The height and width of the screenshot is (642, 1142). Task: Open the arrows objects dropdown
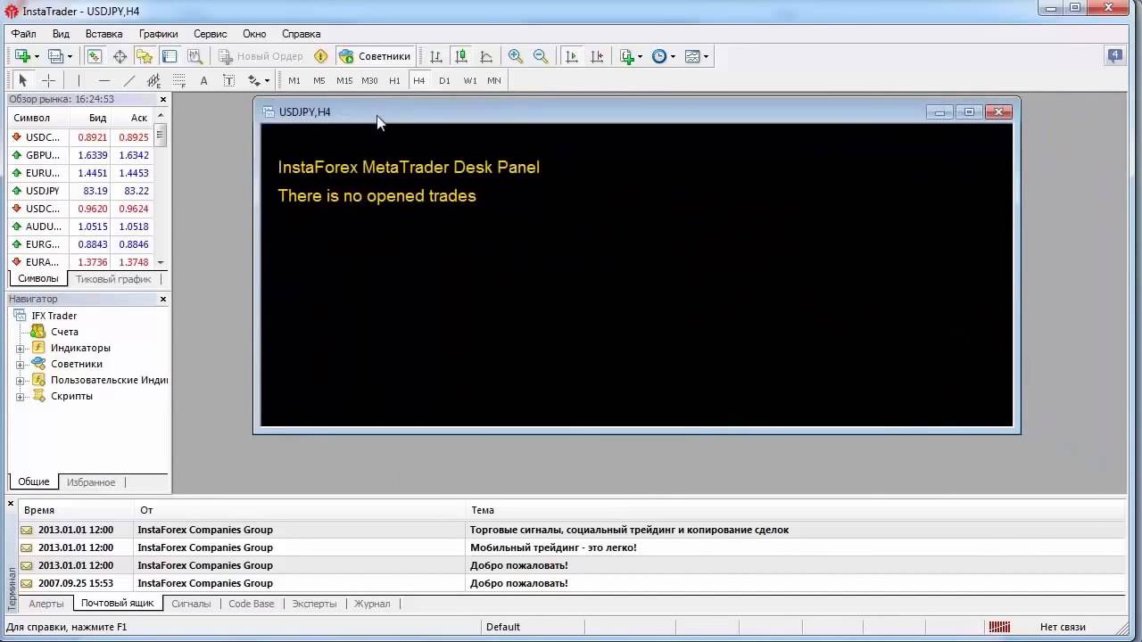pos(259,80)
